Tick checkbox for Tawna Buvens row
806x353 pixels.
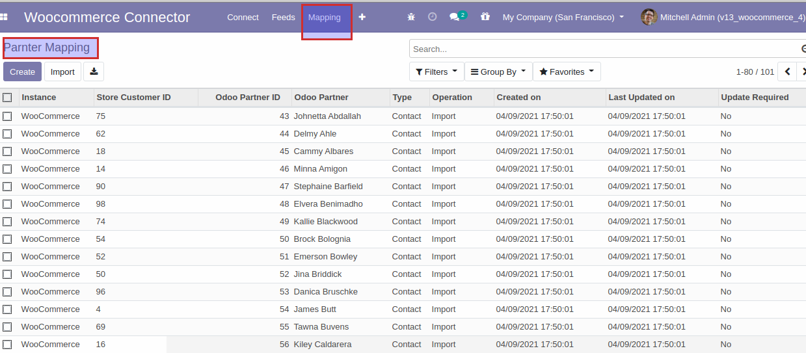click(7, 327)
